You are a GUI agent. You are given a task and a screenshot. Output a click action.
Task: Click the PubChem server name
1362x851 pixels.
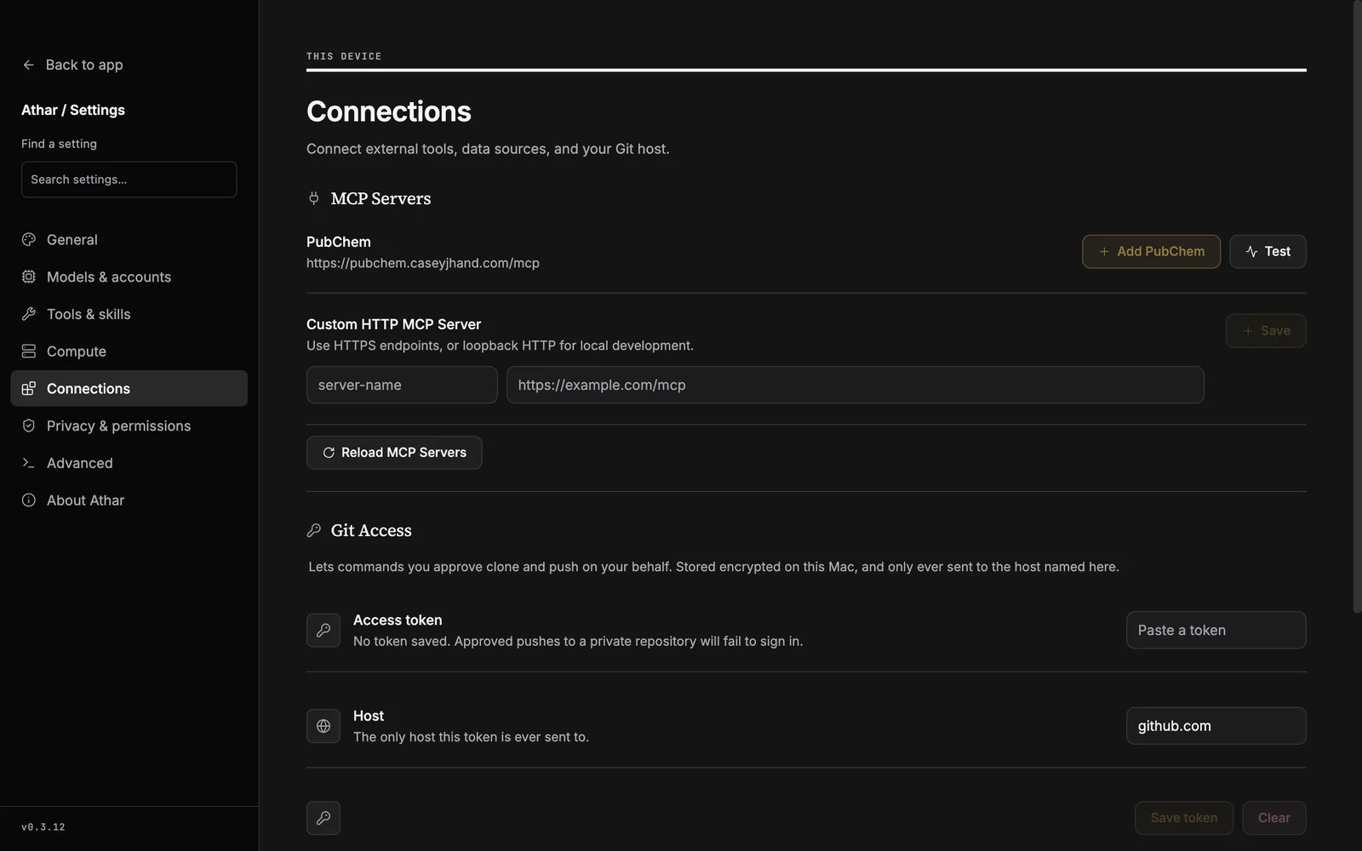point(339,242)
